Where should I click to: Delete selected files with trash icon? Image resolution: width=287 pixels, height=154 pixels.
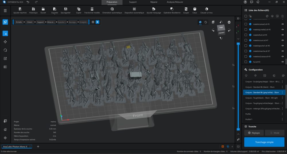pyautogui.click(x=283, y=16)
